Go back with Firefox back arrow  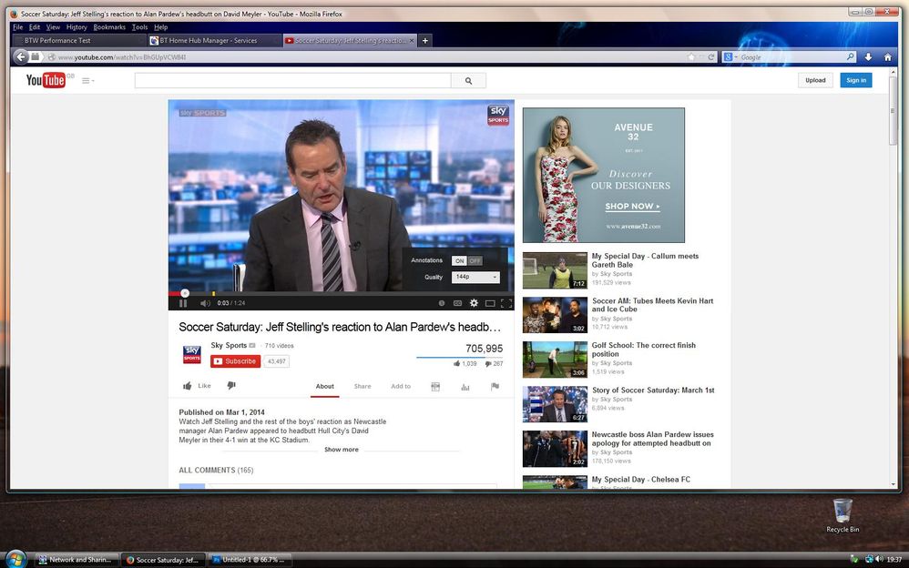click(21, 56)
